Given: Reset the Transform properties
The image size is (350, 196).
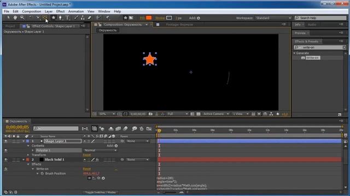Looking at the screenshot, I should (87, 155).
